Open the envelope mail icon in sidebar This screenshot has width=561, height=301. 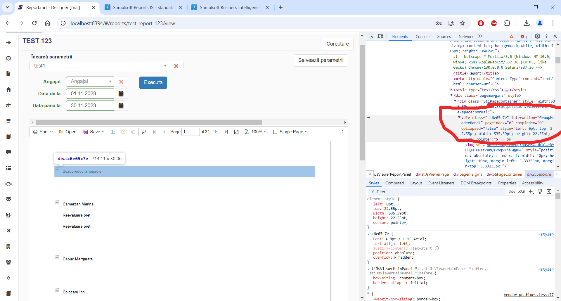click(8, 199)
